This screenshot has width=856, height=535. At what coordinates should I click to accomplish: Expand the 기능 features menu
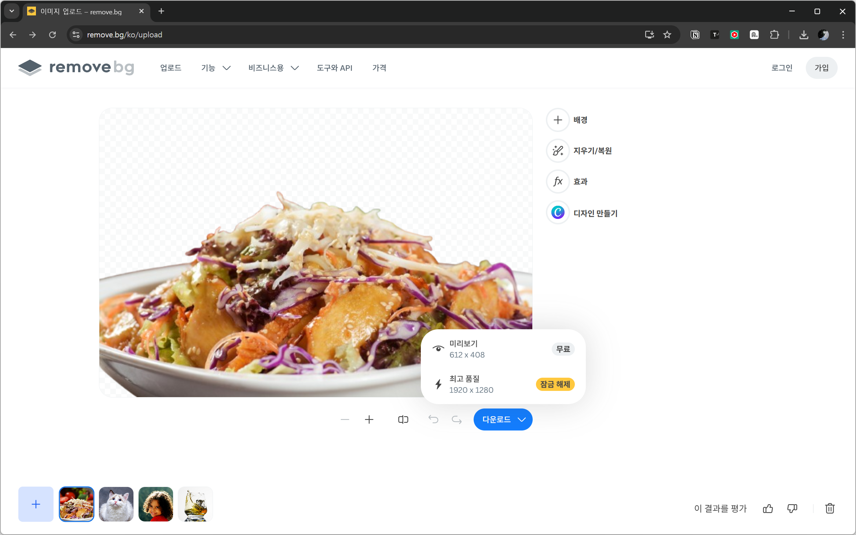216,68
